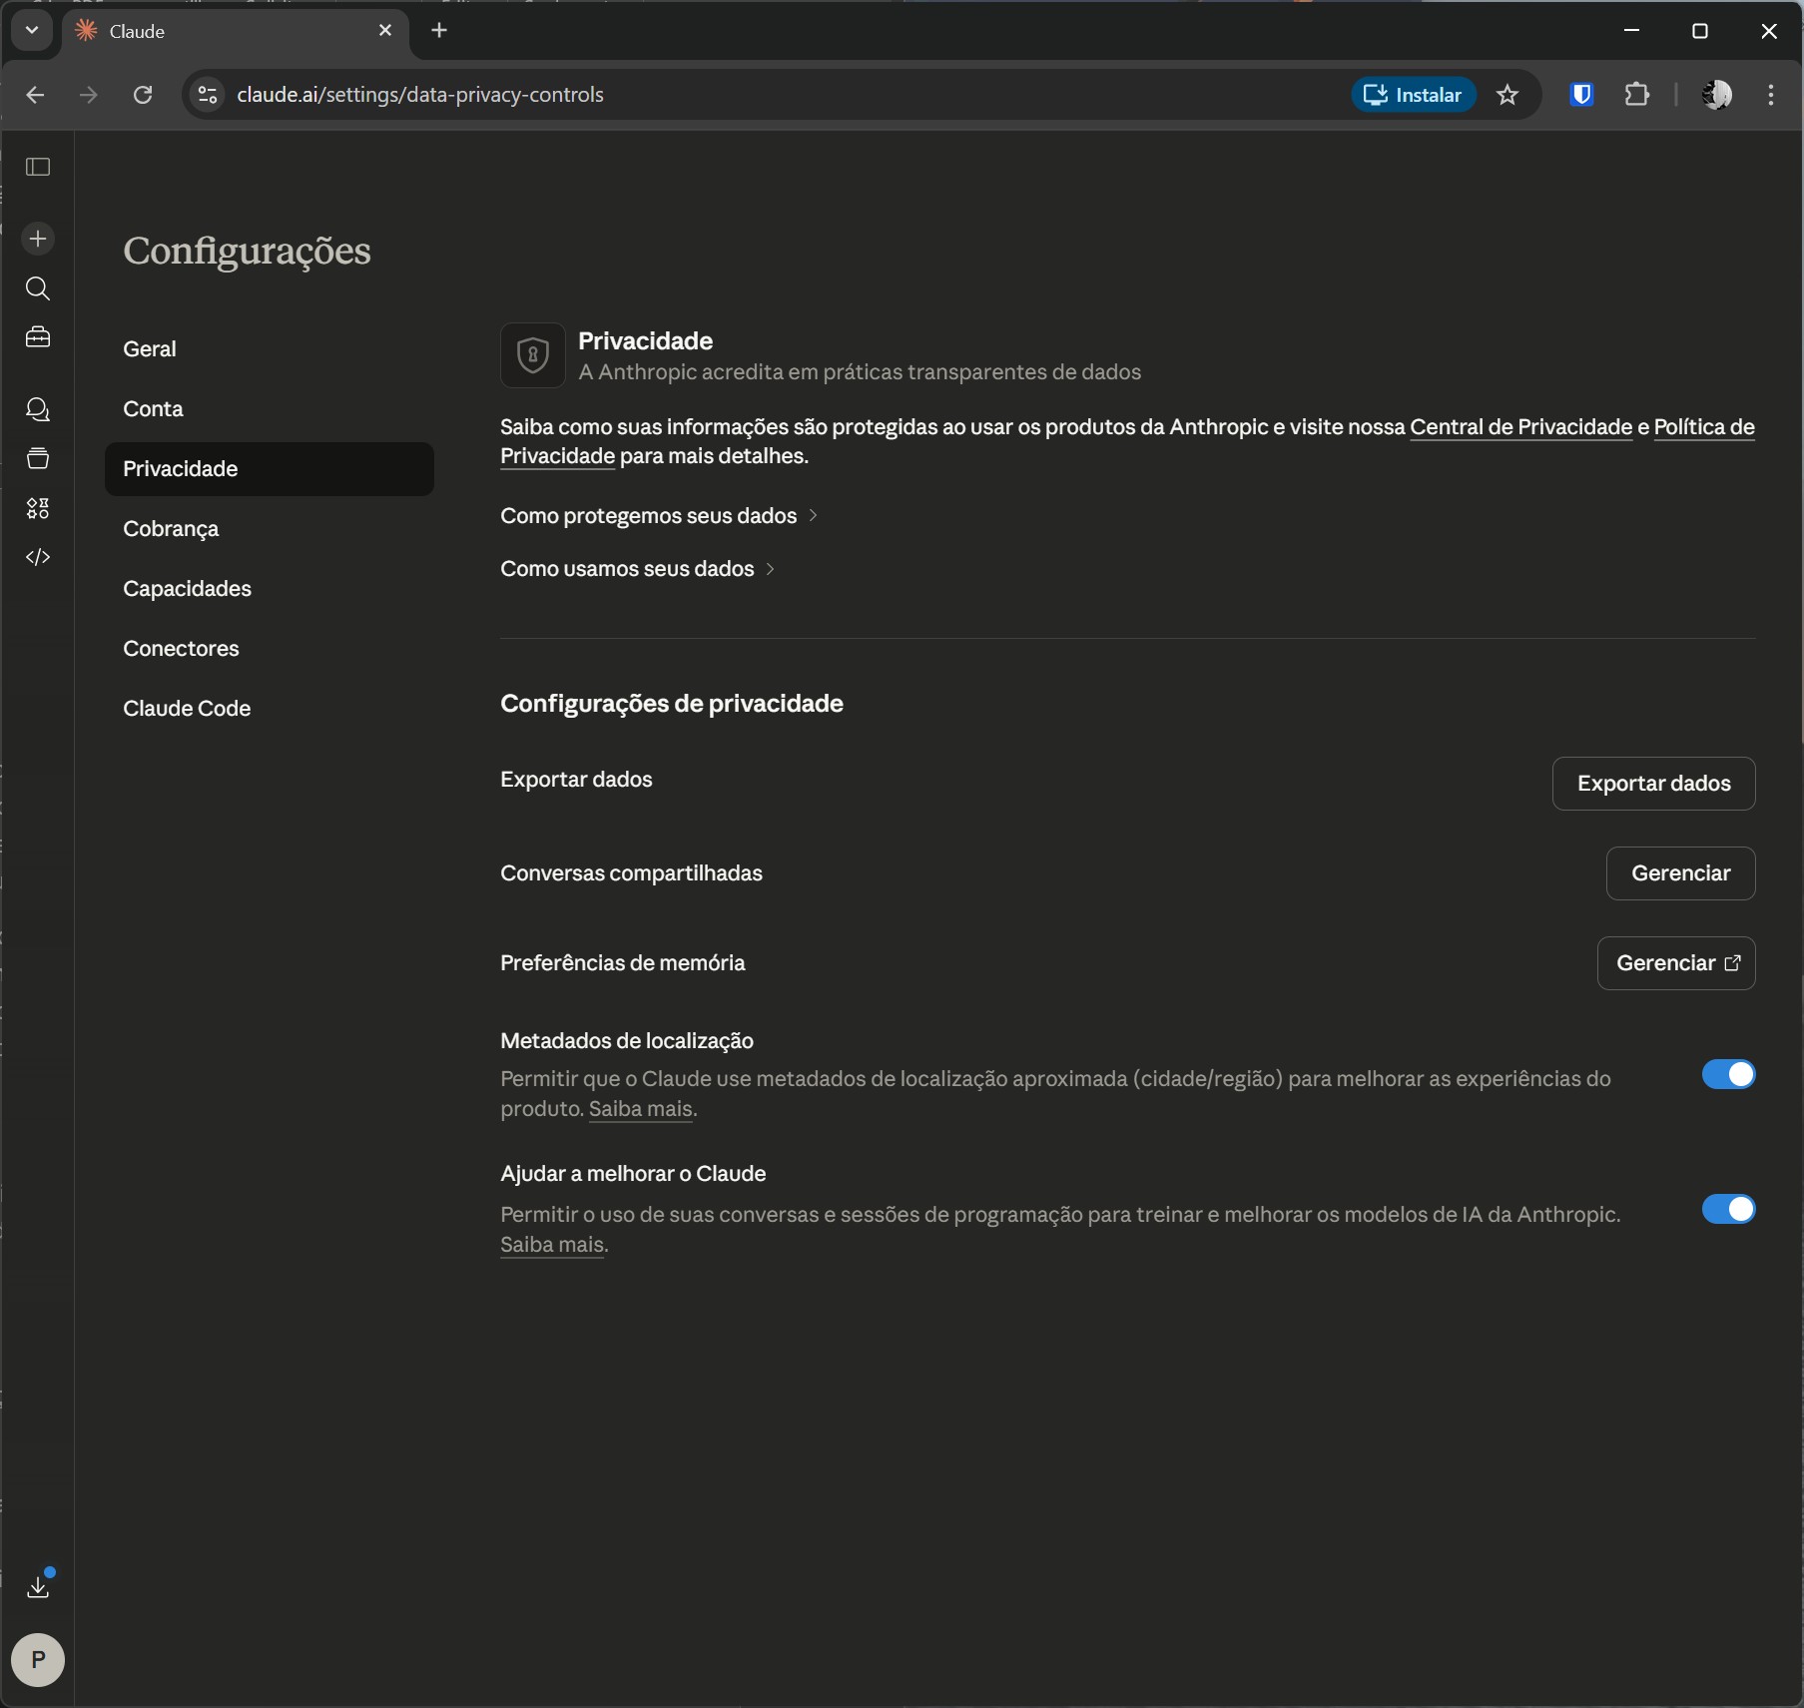The height and width of the screenshot is (1708, 1804).
Task: Open Chrome profile avatar
Action: (1717, 95)
